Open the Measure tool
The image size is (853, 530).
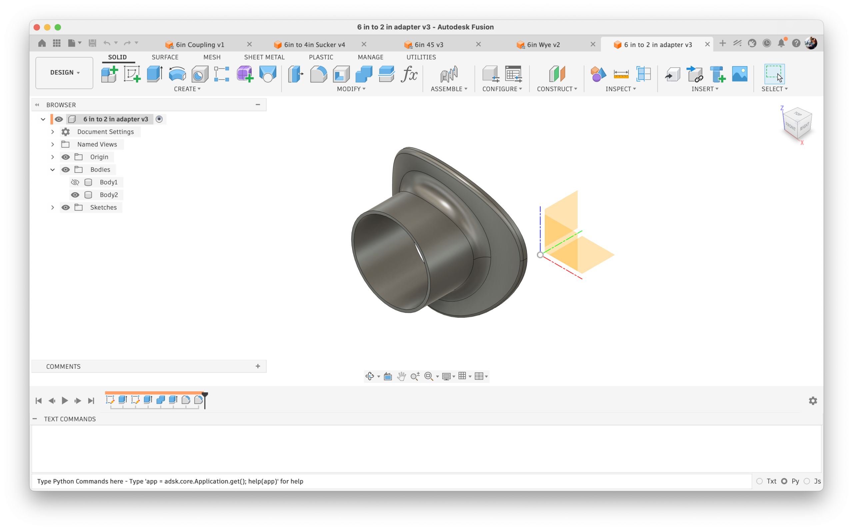click(621, 74)
